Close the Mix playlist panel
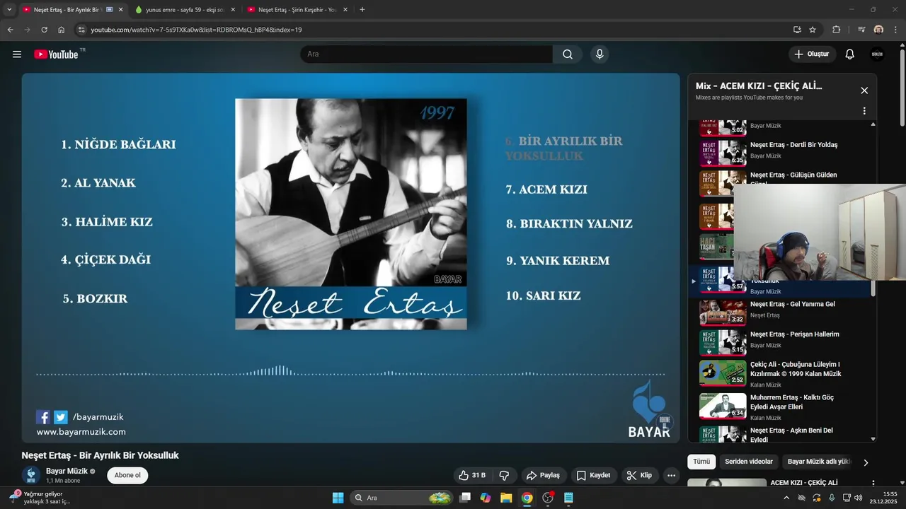The image size is (906, 509). coord(864,90)
